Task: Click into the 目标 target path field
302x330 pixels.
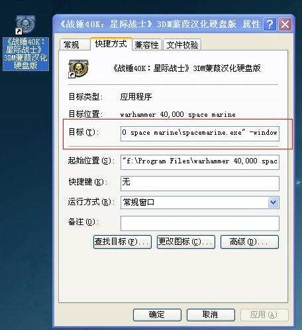Action: (x=200, y=133)
